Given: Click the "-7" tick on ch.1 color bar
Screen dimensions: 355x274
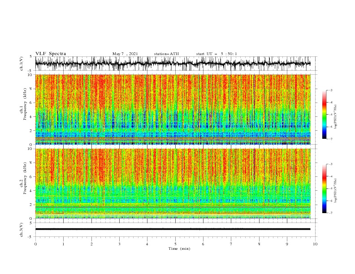Looking at the screenshot, I should (330, 139).
